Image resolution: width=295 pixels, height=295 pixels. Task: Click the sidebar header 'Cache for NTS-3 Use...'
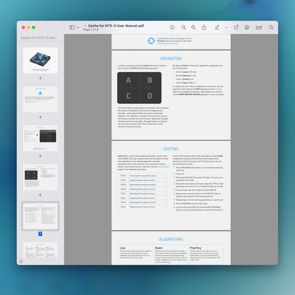pyautogui.click(x=39, y=38)
